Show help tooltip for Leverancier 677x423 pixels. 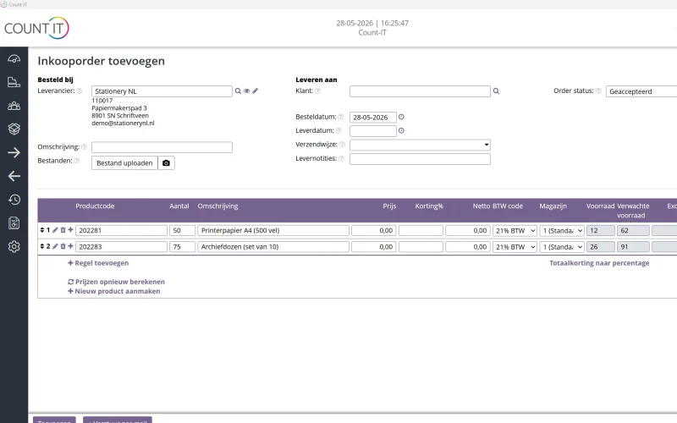[x=80, y=91]
